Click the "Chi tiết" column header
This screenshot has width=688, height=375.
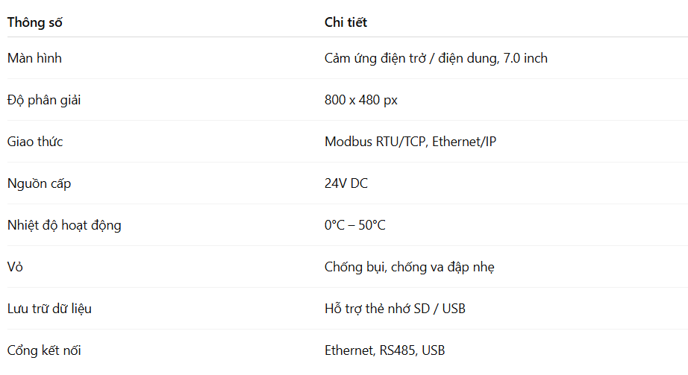pyautogui.click(x=345, y=22)
